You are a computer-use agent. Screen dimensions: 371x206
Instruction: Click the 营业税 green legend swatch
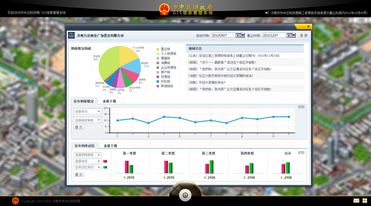(158, 49)
